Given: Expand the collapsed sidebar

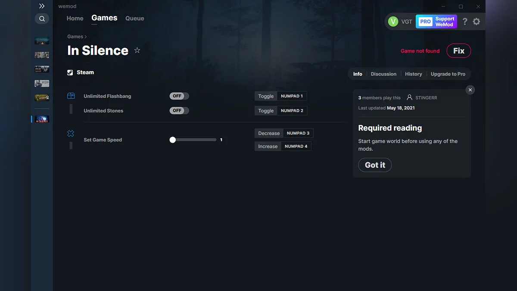Looking at the screenshot, I should pos(42,6).
